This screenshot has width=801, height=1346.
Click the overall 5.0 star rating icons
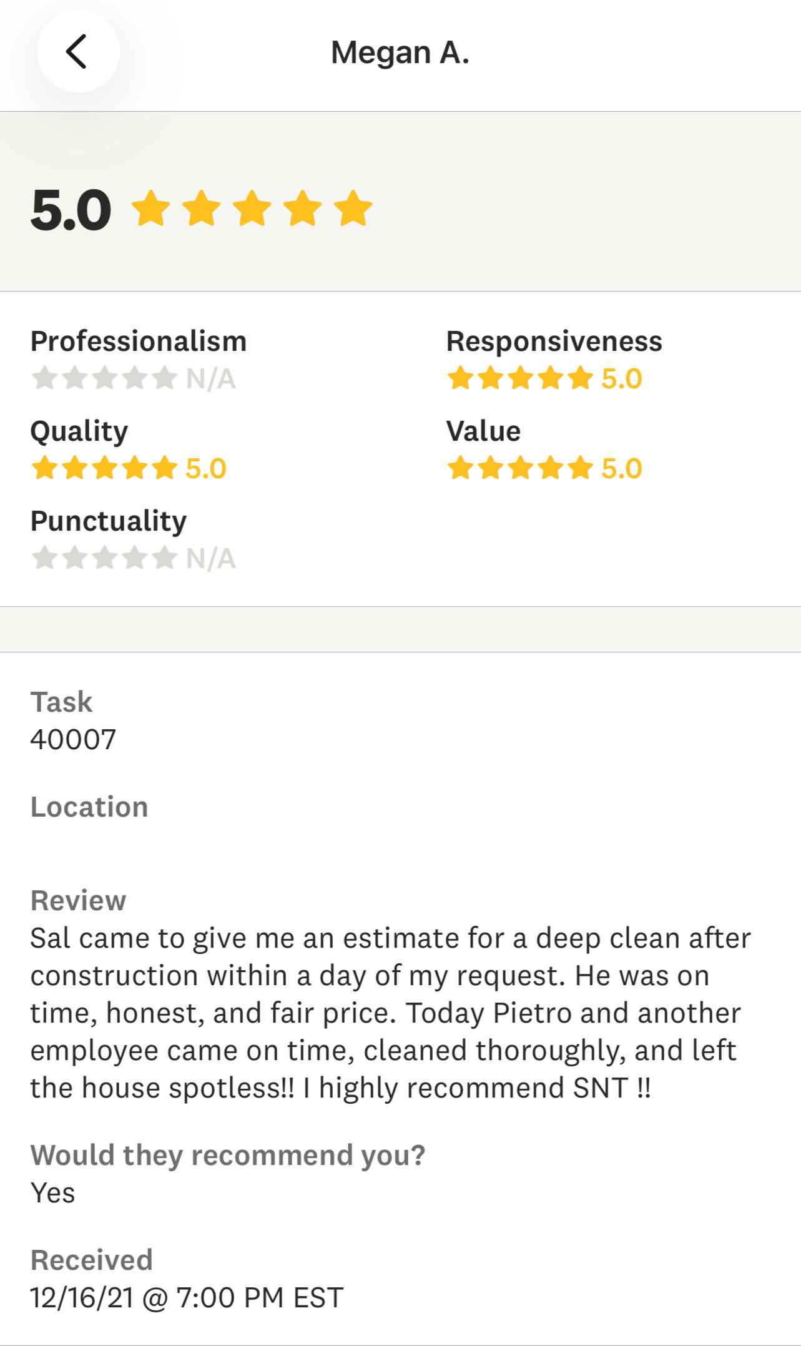pos(252,208)
